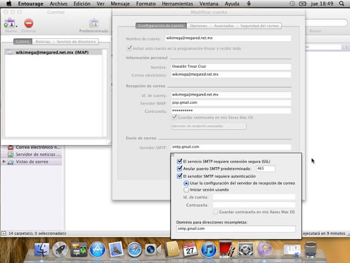This screenshot has height=263, width=350.
Task: Toggle 'El servicio SMTP requiere conexión segura (SSL)'
Action: pos(180,161)
